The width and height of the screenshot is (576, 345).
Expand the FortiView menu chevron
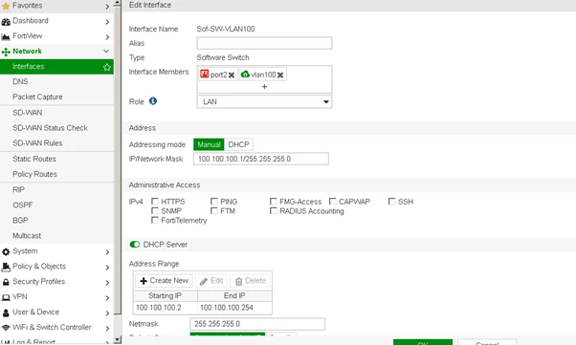click(x=107, y=37)
